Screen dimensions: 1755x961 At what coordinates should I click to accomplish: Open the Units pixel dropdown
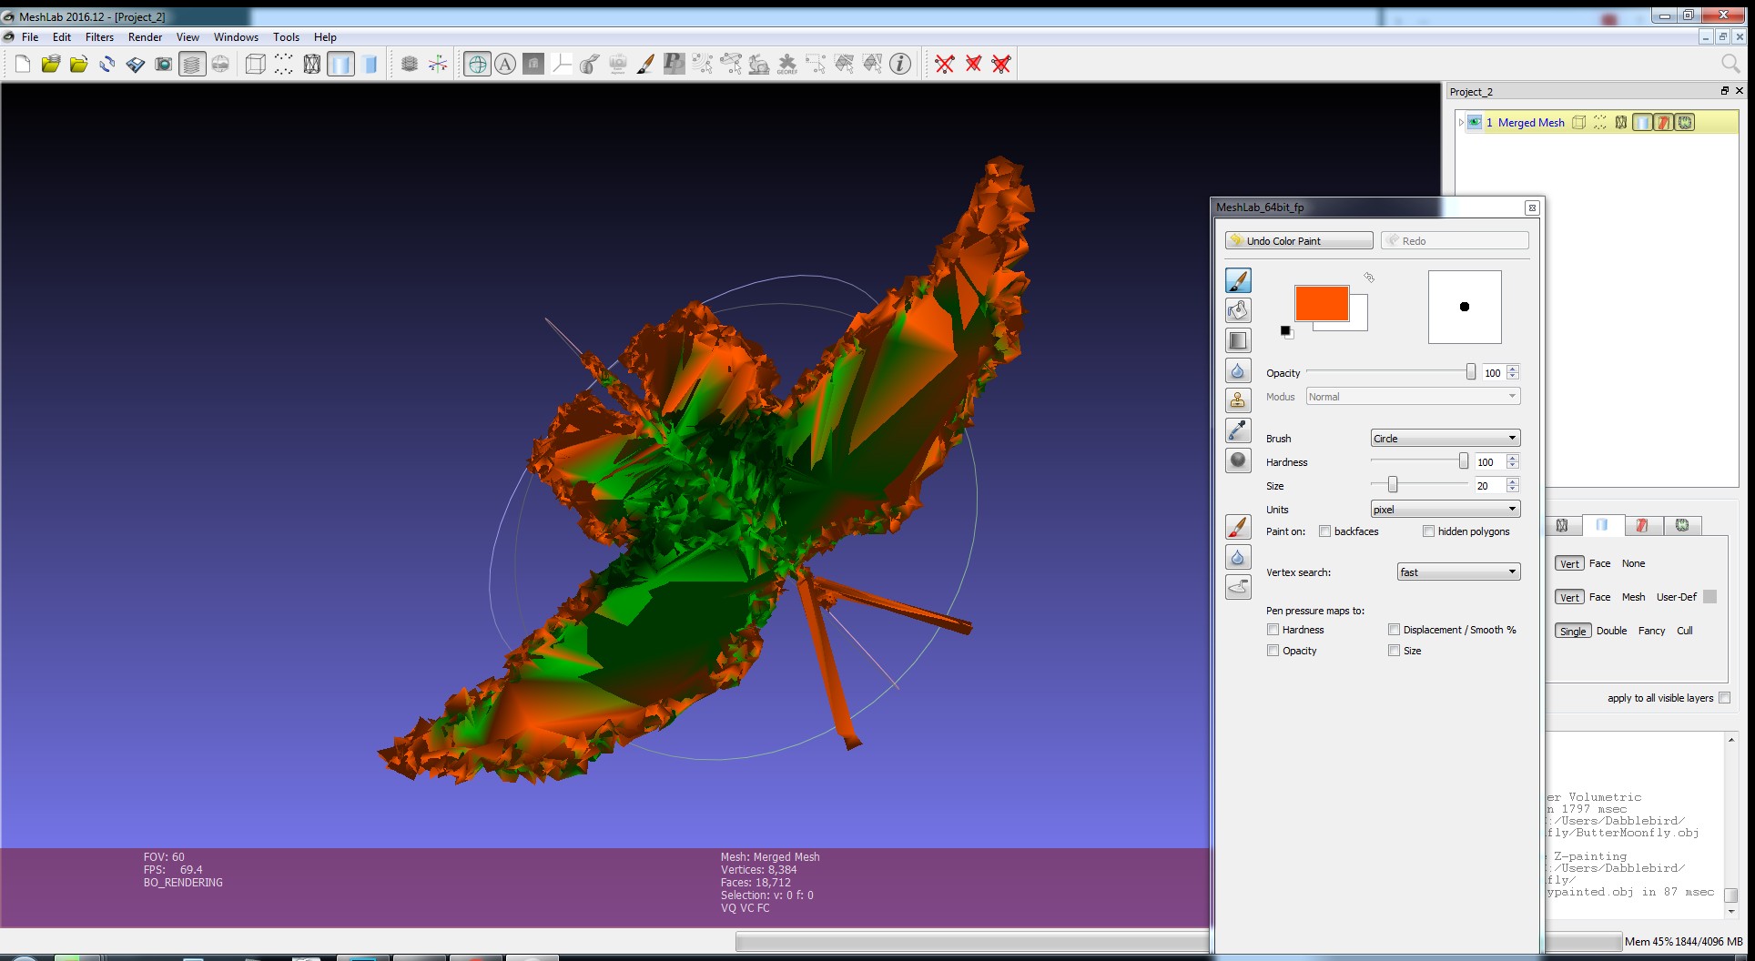[x=1446, y=509]
